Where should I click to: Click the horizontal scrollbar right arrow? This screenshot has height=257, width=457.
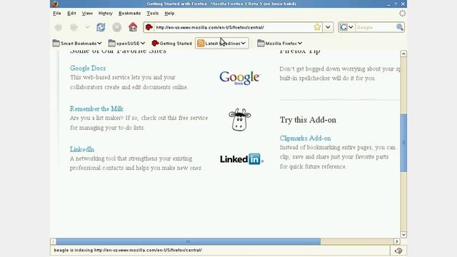point(397,241)
